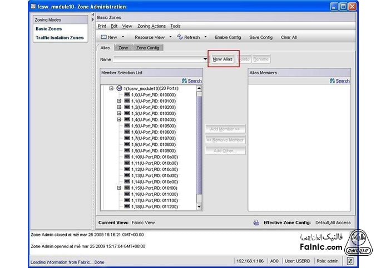Click the port icon for 1,10 U-Port
Viewport: 386px width, 268px height.
coord(127,157)
